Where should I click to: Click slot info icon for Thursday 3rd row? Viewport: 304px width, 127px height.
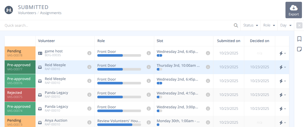pos(208,67)
